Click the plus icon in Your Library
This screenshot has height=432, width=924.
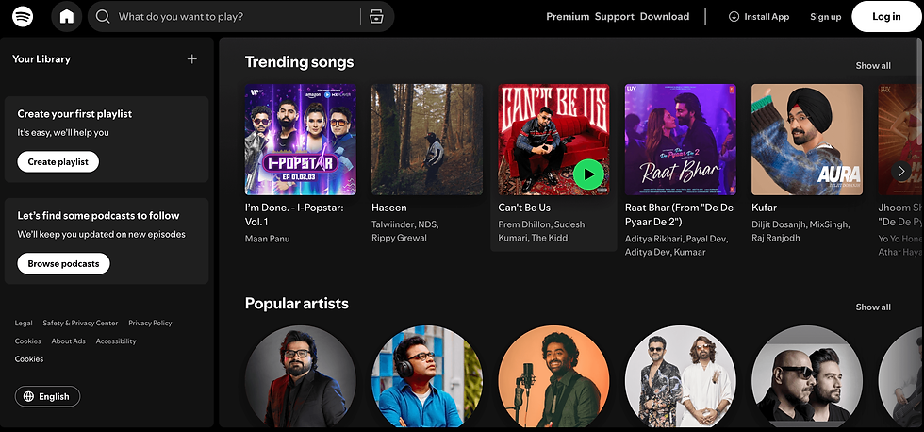tap(192, 58)
